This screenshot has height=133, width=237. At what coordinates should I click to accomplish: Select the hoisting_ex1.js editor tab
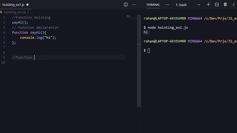[x=13, y=5]
